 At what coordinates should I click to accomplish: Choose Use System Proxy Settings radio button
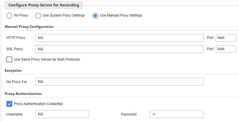tap(38, 16)
